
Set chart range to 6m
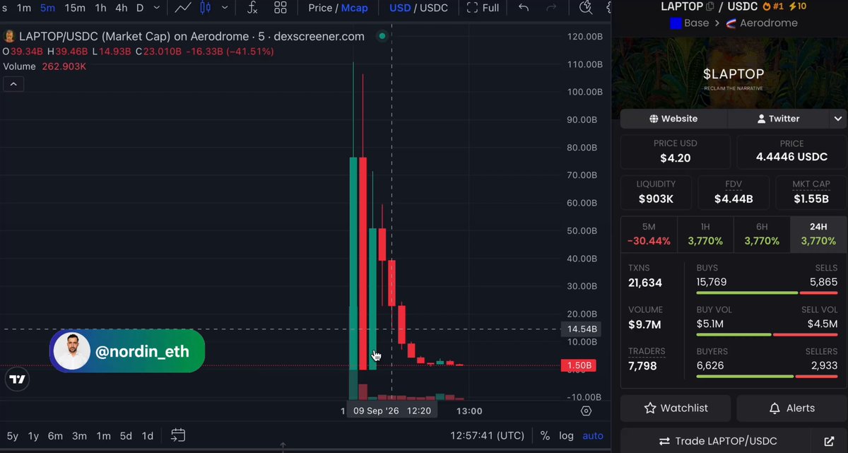coord(56,435)
